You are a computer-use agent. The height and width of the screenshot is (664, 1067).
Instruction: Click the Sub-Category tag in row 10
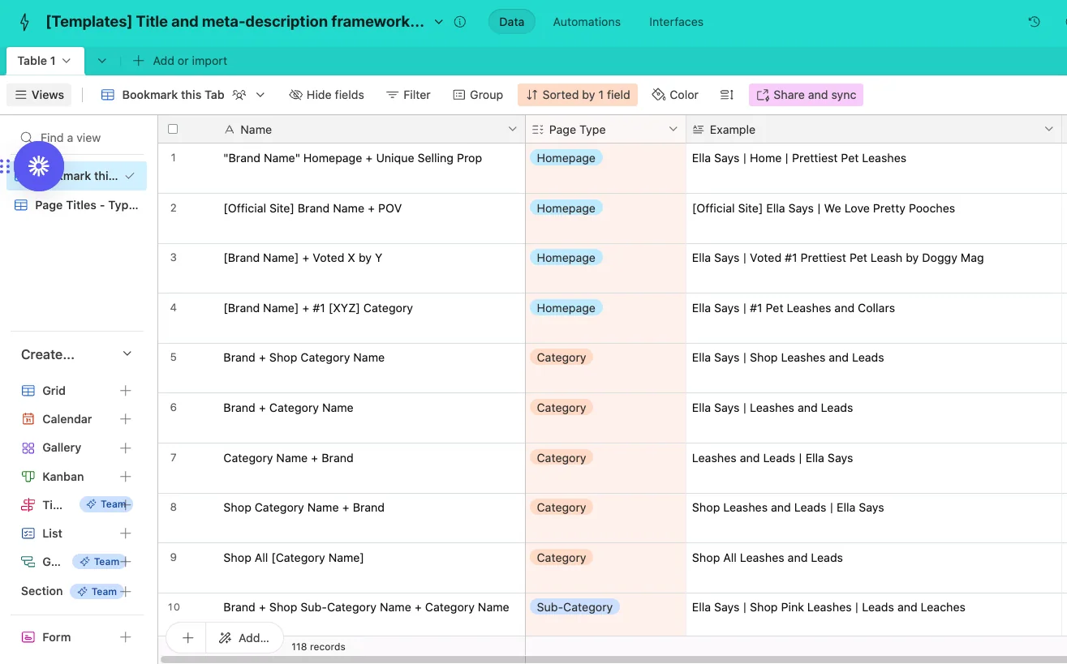point(574,606)
